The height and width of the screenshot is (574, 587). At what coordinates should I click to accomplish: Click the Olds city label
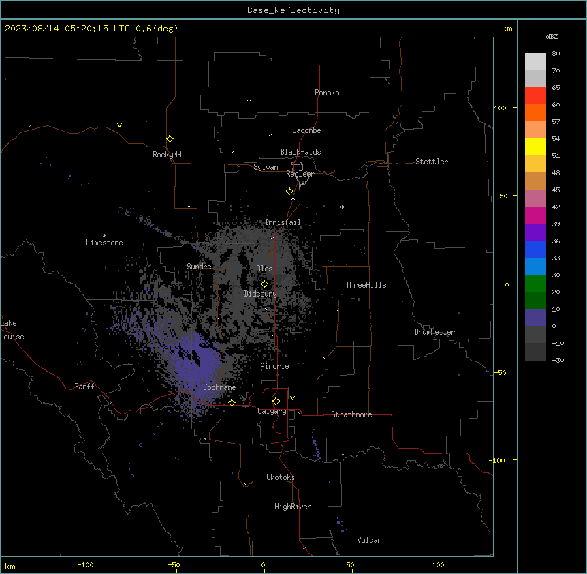264,269
